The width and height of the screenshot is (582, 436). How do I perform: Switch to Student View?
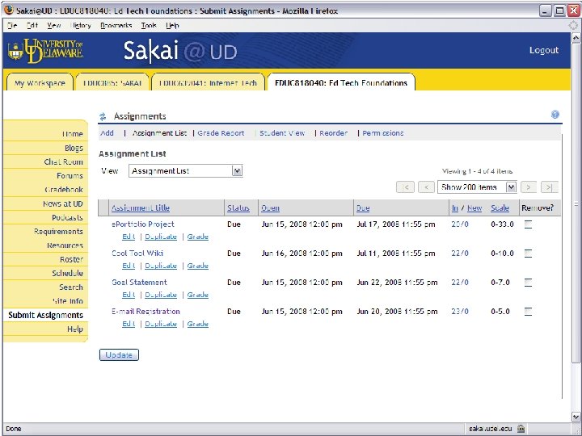click(282, 133)
